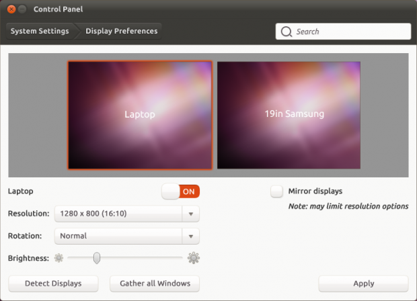Close the Control Panel window
The height and width of the screenshot is (301, 417).
pyautogui.click(x=11, y=9)
